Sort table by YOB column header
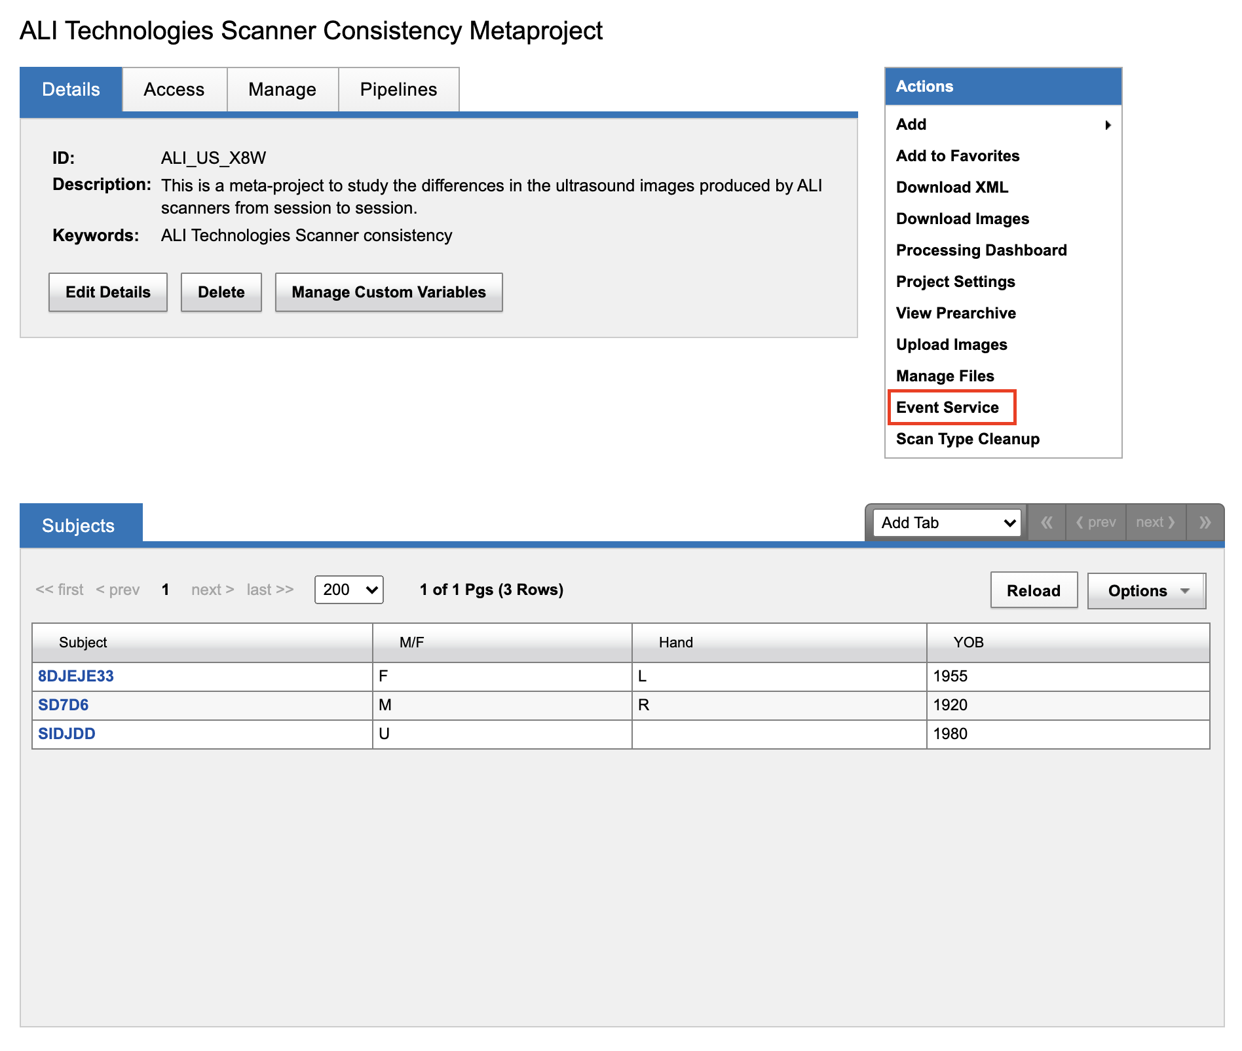 click(968, 642)
